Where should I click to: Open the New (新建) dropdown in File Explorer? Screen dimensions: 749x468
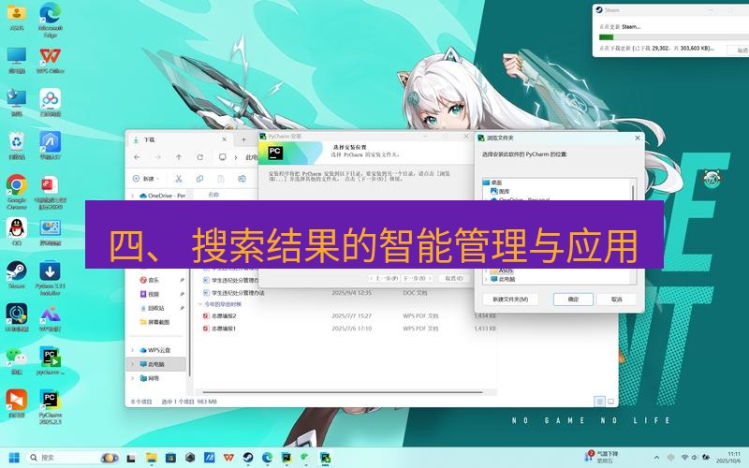pos(146,179)
